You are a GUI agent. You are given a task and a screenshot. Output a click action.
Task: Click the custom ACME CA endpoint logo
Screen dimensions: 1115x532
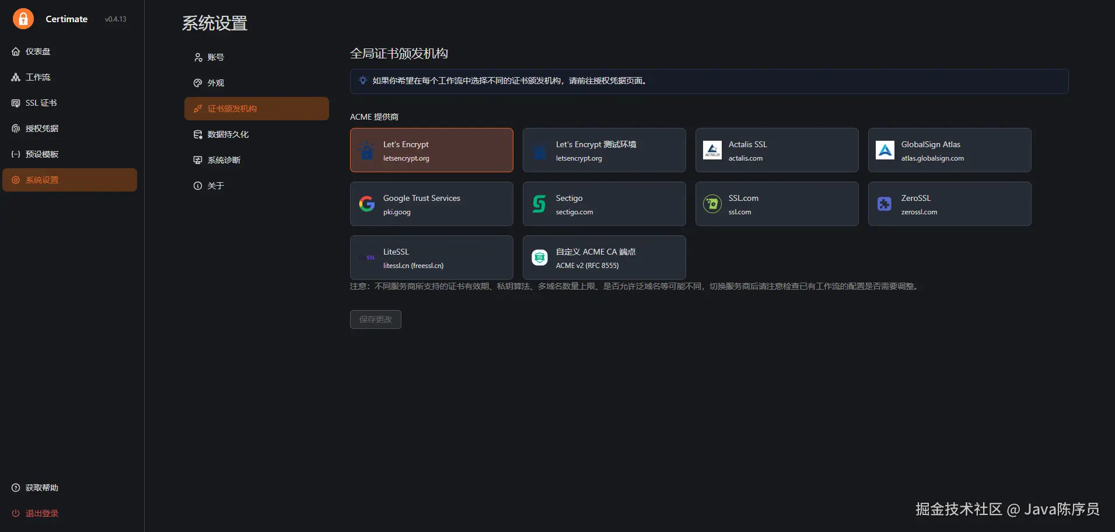tap(540, 258)
